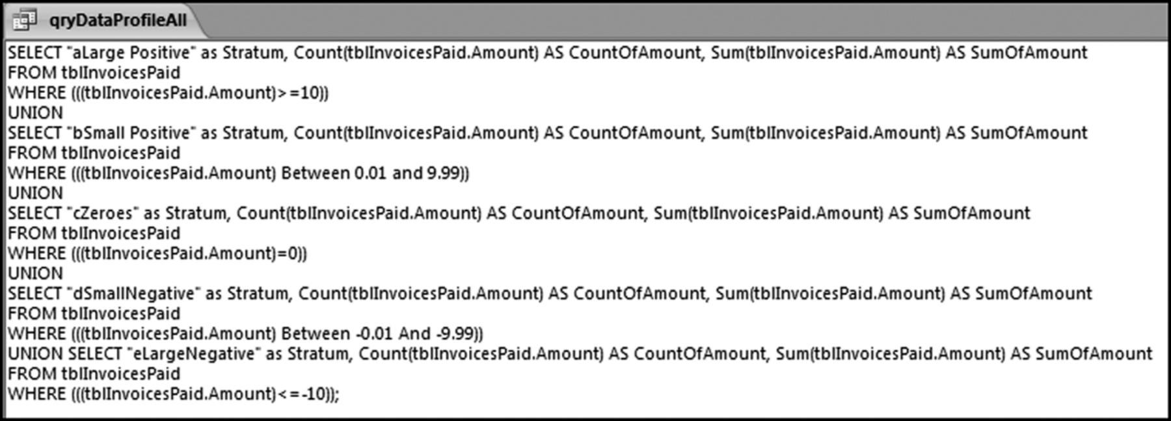
Task: Click the first standalone UNION keyword
Action: click(x=36, y=113)
